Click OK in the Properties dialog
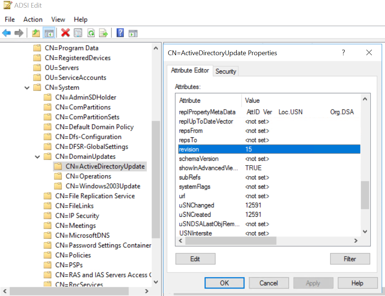 click(224, 283)
